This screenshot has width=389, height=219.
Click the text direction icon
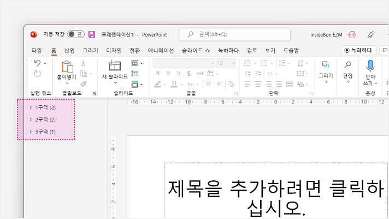coord(300,63)
